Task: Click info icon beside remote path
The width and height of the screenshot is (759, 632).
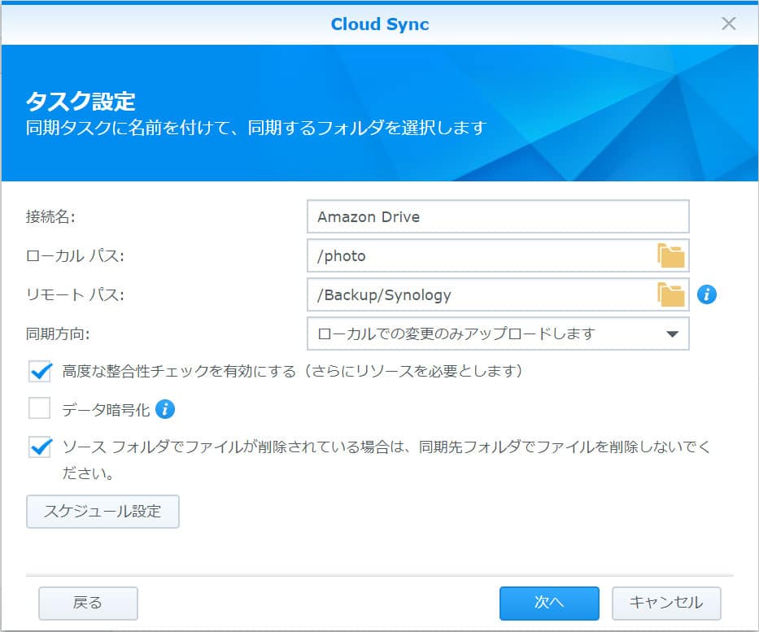Action: (707, 294)
